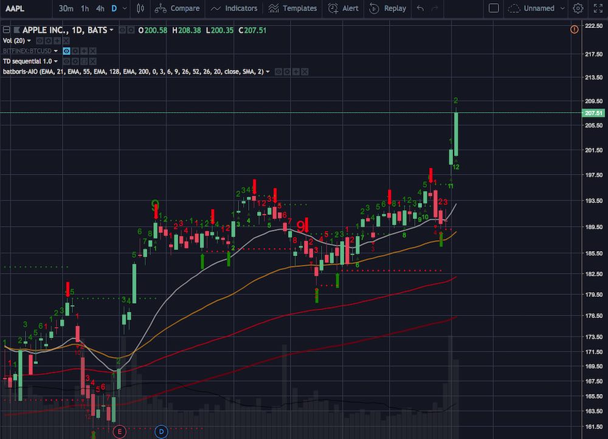Click the Alert clock icon
Image resolution: width=608 pixels, height=439 pixels.
[333, 8]
